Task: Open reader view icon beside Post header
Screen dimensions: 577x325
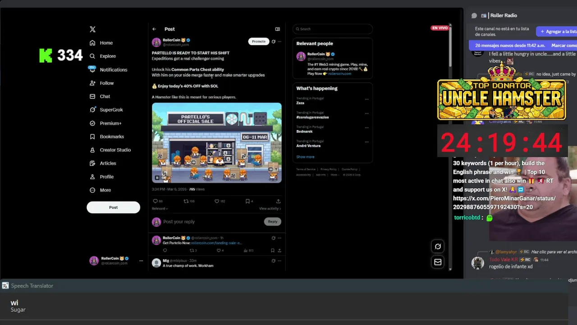Action: (278, 29)
